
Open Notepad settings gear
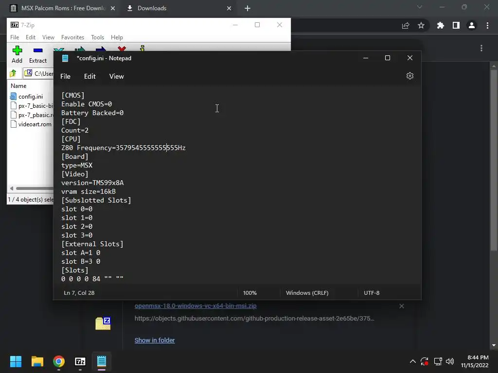point(409,76)
